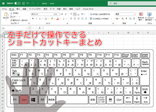Apply the yellow fill color button

click(52, 18)
